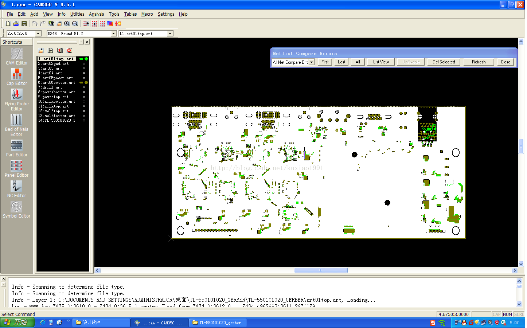Screen dimensions: 527x328
Task: Click the Undo arrow toolbar icon
Action: click(x=35, y=23)
